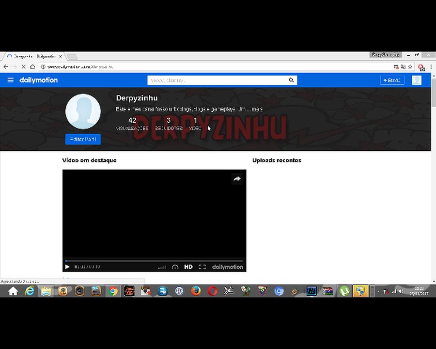Enter fullscreen in the video player
Image resolution: width=436 pixels, height=349 pixels.
(202, 267)
